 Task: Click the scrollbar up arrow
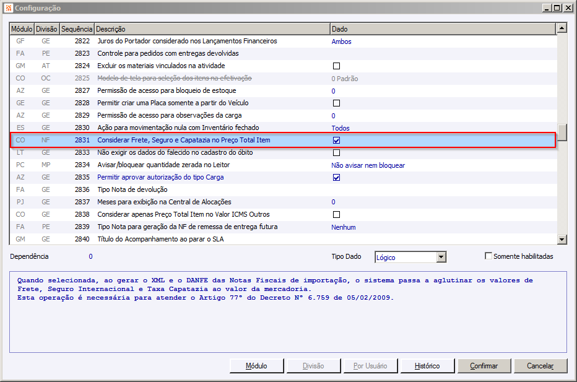pos(562,28)
